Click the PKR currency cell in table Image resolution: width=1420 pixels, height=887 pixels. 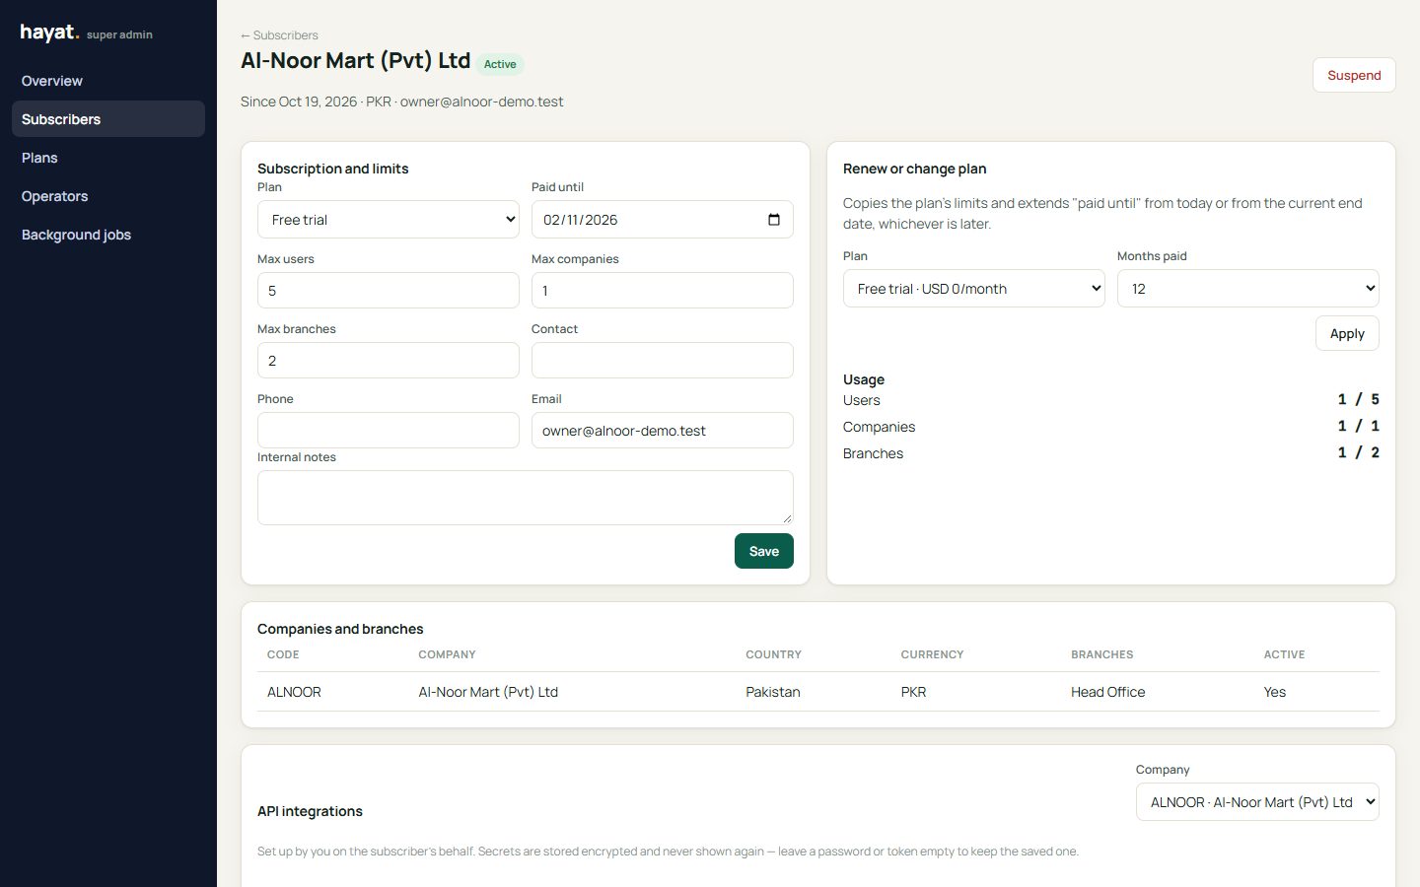point(913,692)
